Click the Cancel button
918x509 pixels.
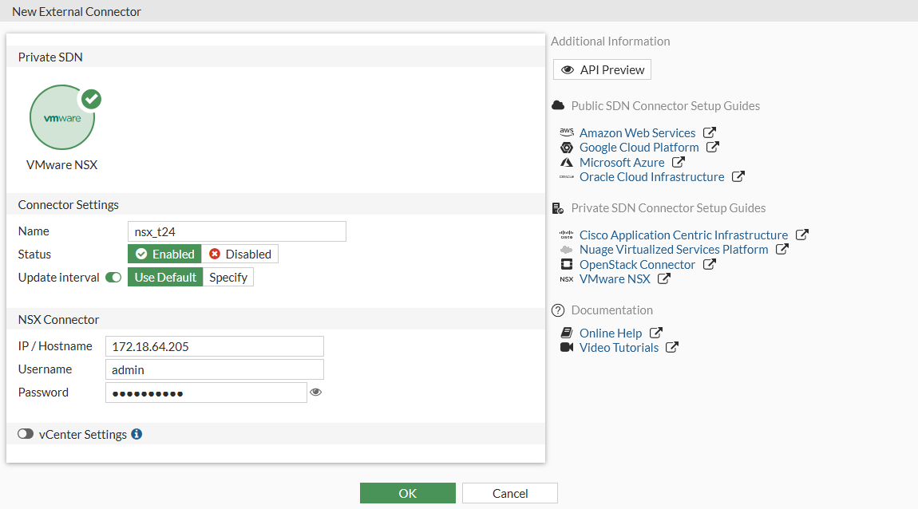click(510, 493)
